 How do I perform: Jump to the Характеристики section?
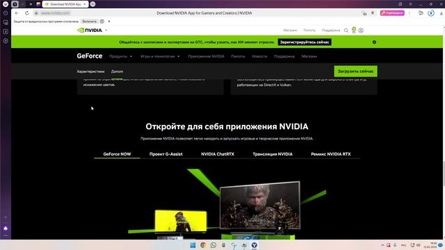pos(90,72)
